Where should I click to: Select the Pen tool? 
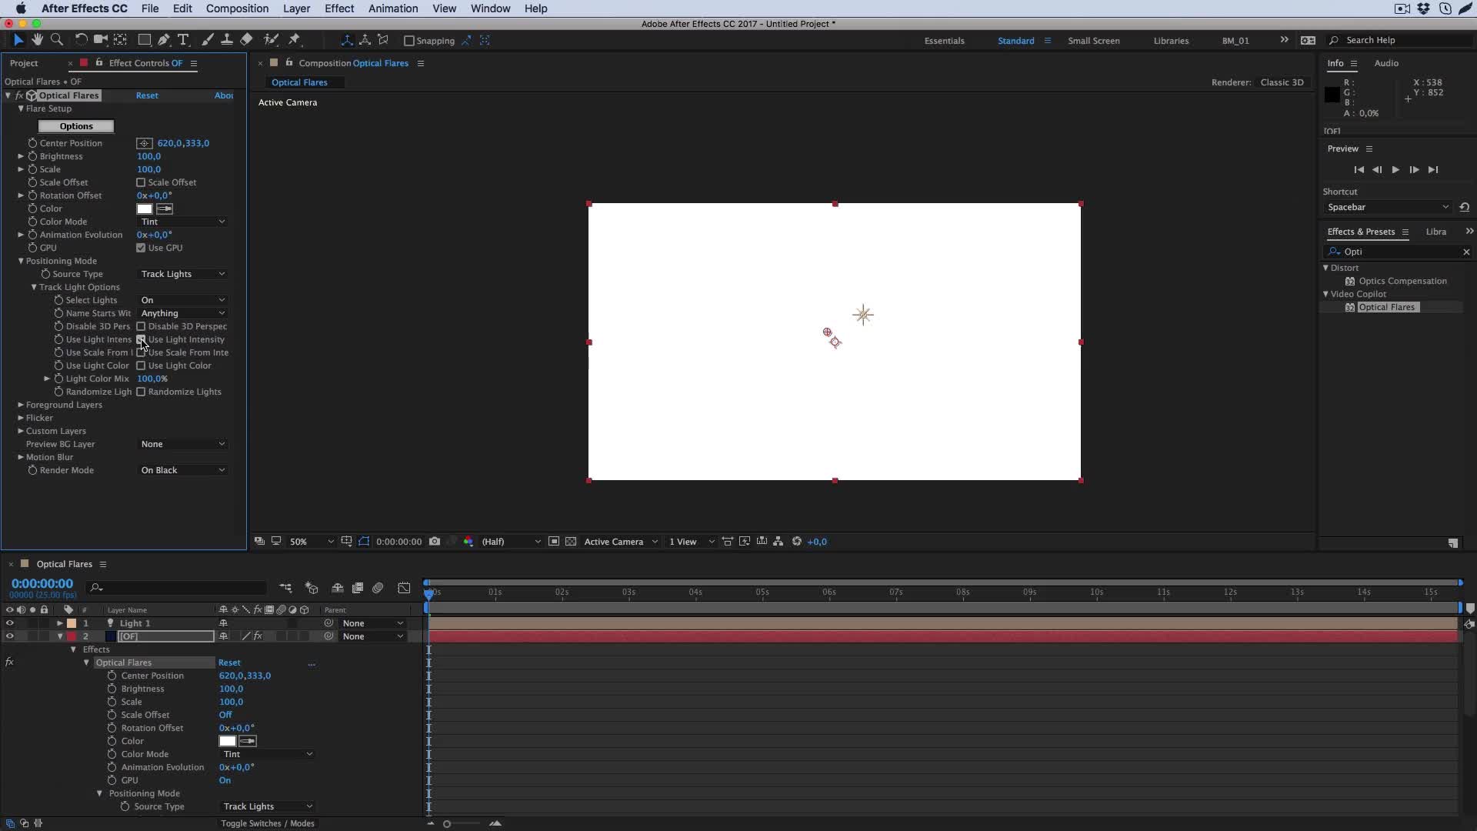point(163,39)
